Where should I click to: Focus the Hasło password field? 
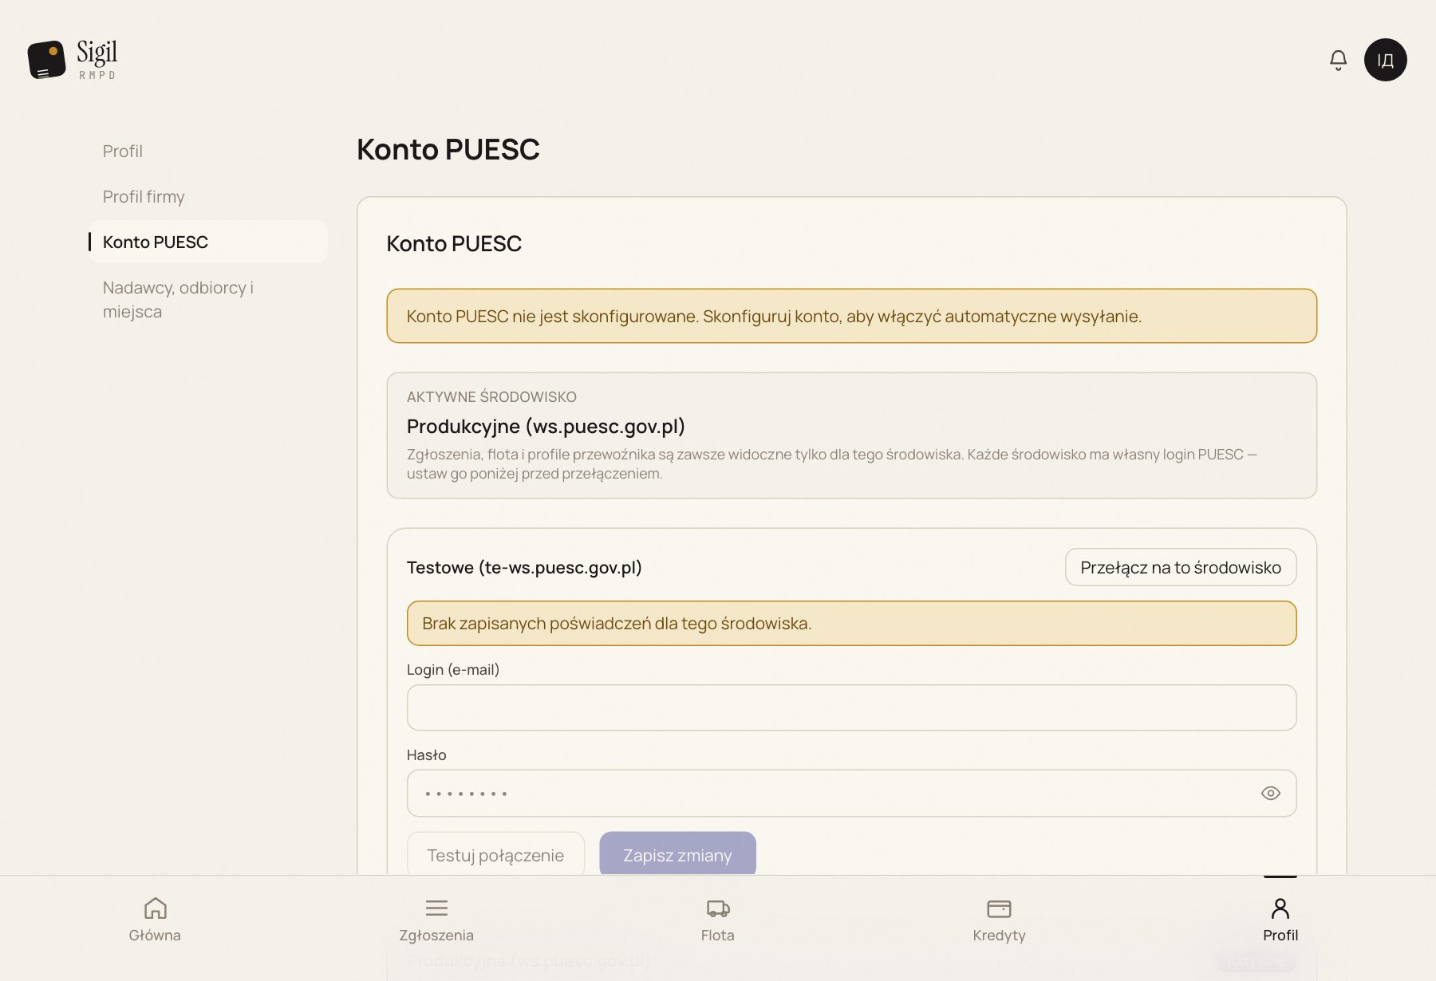click(x=851, y=793)
